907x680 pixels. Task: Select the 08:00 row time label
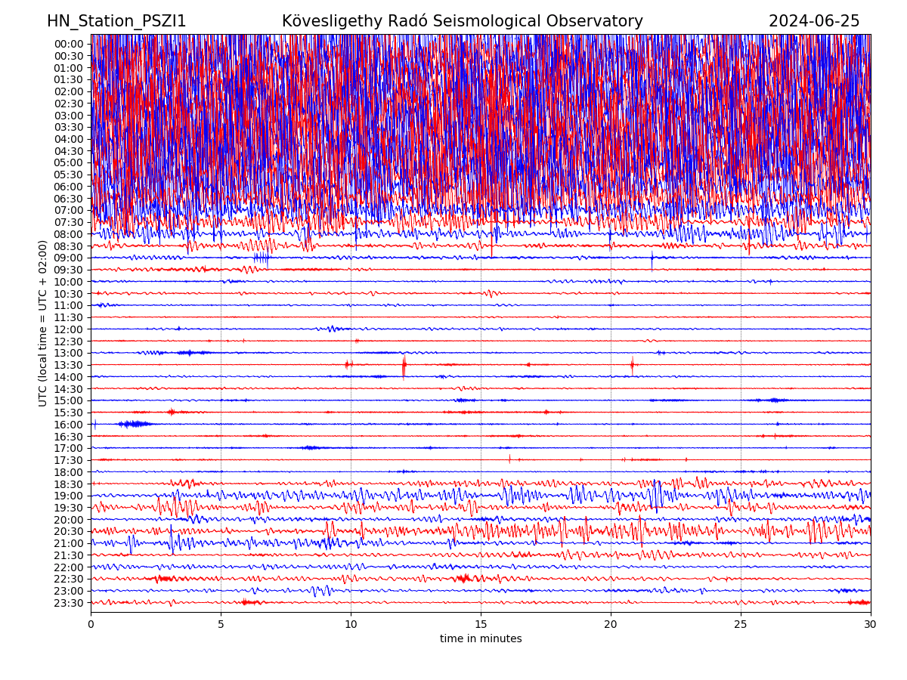point(69,234)
